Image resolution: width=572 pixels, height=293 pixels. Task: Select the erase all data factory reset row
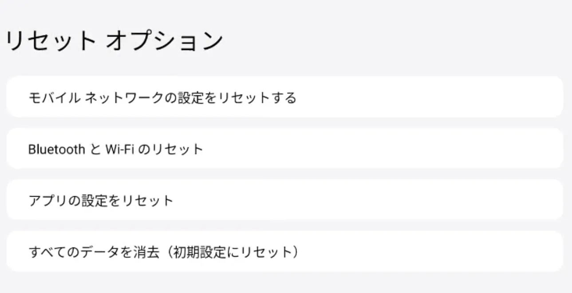tap(284, 252)
